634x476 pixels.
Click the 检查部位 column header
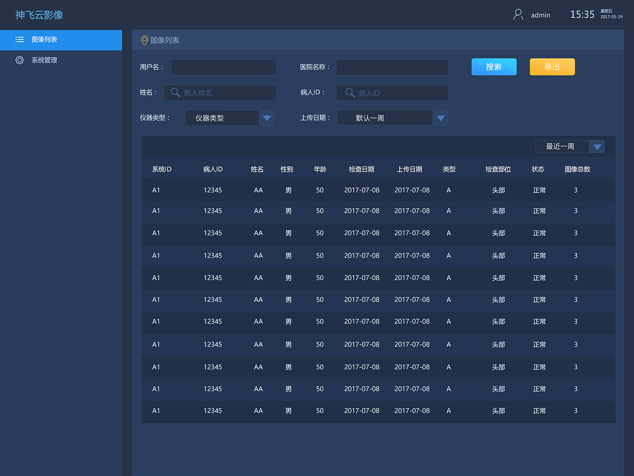pyautogui.click(x=498, y=170)
